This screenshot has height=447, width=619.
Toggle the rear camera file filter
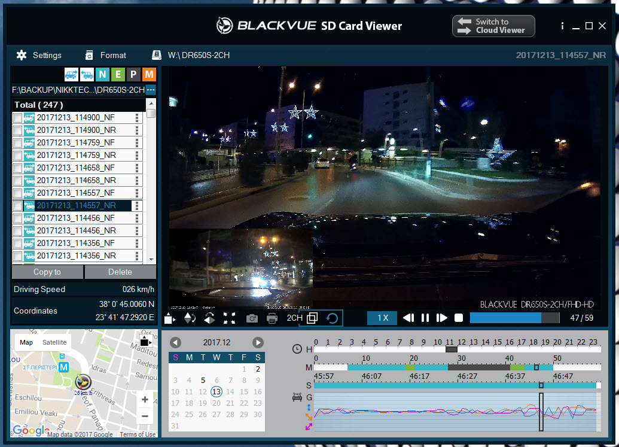pyautogui.click(x=87, y=74)
